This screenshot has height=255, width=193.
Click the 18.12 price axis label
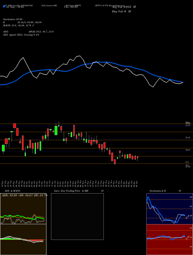188,138
